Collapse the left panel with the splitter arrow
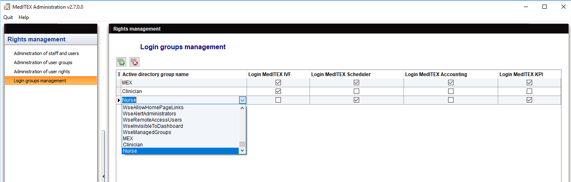The height and width of the screenshot is (182, 571). point(103,177)
